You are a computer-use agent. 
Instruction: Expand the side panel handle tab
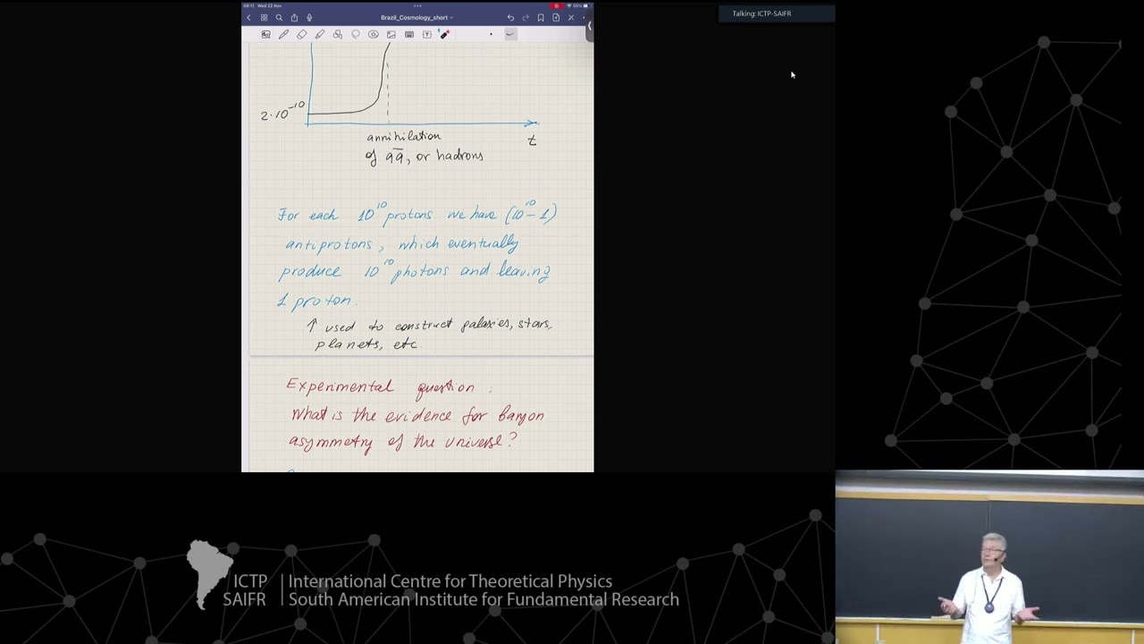590,28
